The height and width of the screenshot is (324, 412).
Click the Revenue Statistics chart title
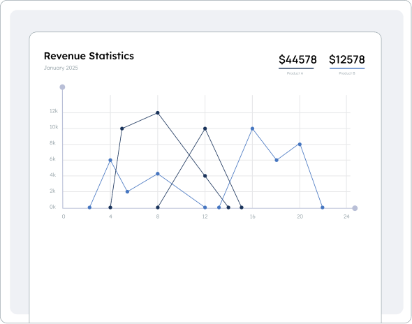click(89, 56)
